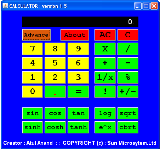Viewport: 160px width, 150px height.
Task: Choose the 6 key
Action: tap(78, 63)
